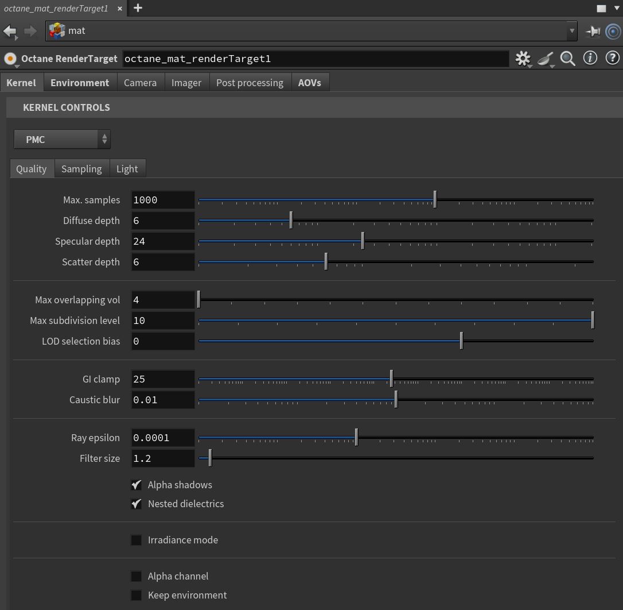Screen dimensions: 623x610
Task: Open the Sampling sub-tab
Action: pos(81,169)
